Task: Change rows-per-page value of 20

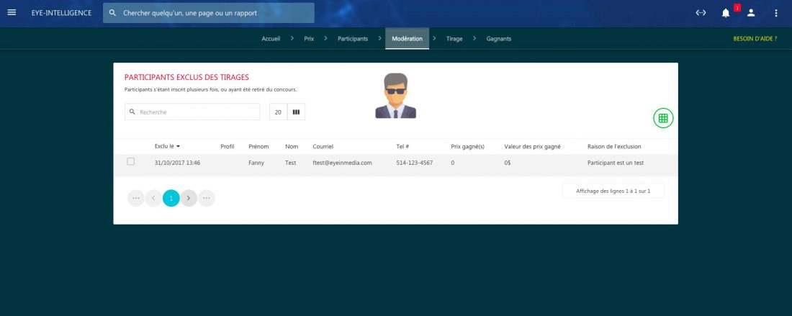Action: [x=278, y=112]
